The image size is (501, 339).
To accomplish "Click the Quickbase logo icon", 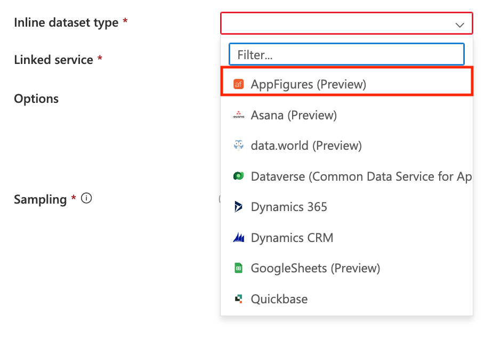I will coord(238,298).
